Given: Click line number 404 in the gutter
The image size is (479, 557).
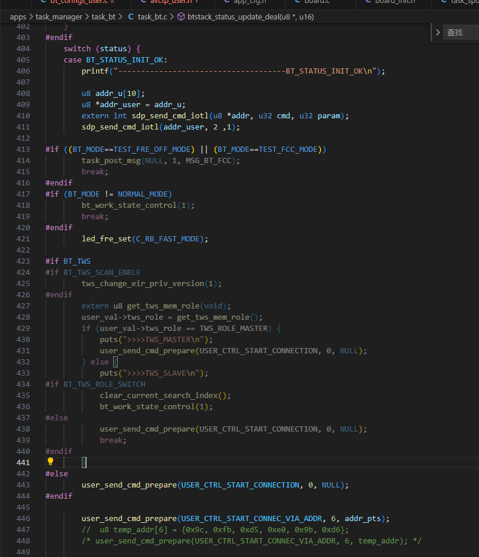Looking at the screenshot, I should pos(23,49).
